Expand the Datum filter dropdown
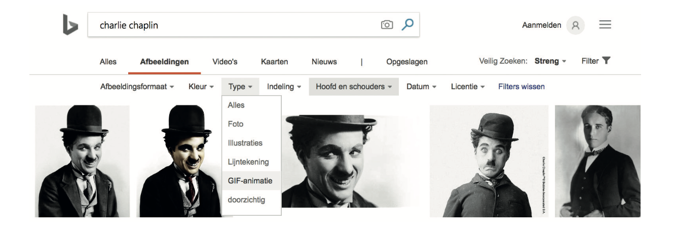This screenshot has width=673, height=234. tap(422, 87)
